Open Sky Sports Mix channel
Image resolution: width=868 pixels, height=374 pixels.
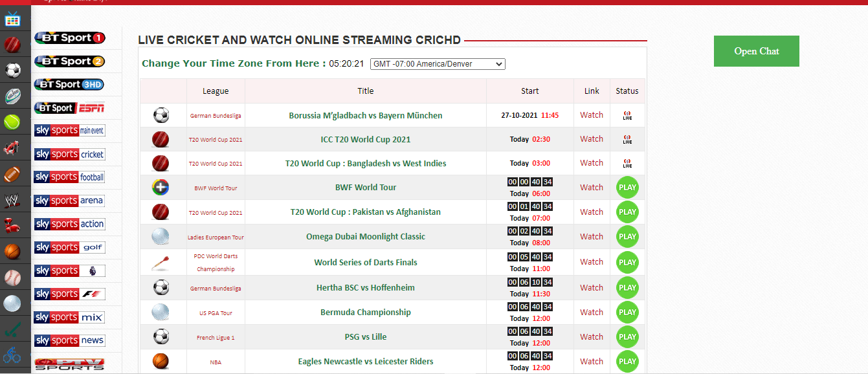click(x=69, y=317)
